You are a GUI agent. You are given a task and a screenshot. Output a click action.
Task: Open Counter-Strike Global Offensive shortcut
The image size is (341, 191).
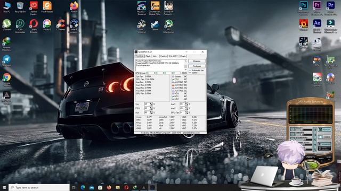(155, 8)
